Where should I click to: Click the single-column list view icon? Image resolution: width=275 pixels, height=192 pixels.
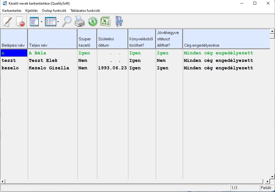34,22
